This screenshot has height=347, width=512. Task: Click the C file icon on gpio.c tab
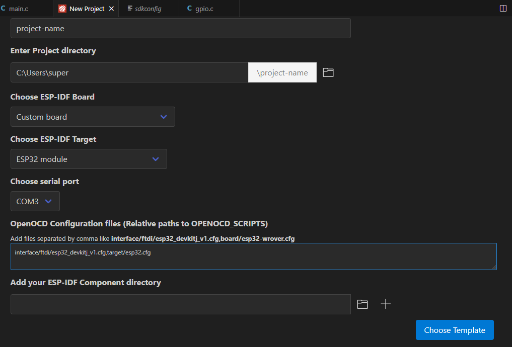[189, 9]
